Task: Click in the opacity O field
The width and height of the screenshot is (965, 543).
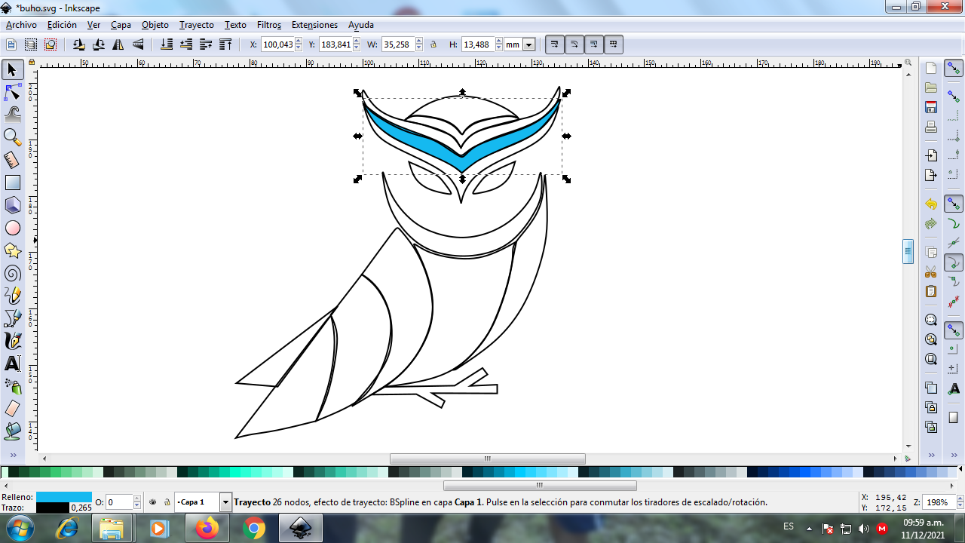Action: pyautogui.click(x=119, y=502)
